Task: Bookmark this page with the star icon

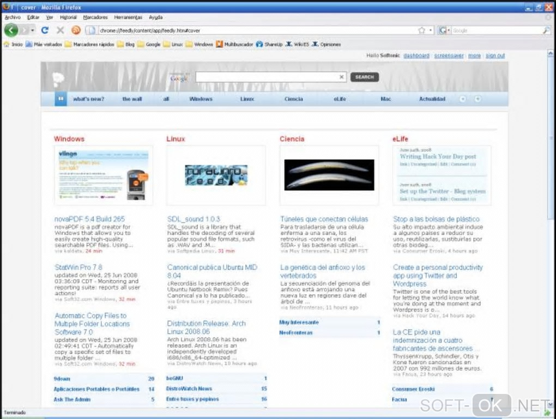Action: [421, 31]
